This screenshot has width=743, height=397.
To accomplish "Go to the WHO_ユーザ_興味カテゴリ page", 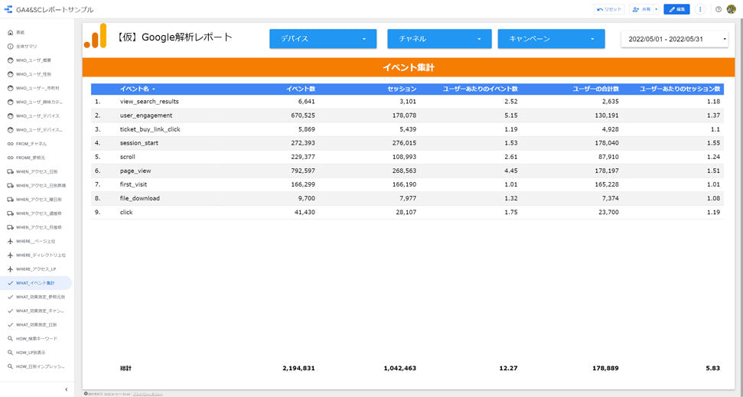I will point(39,103).
